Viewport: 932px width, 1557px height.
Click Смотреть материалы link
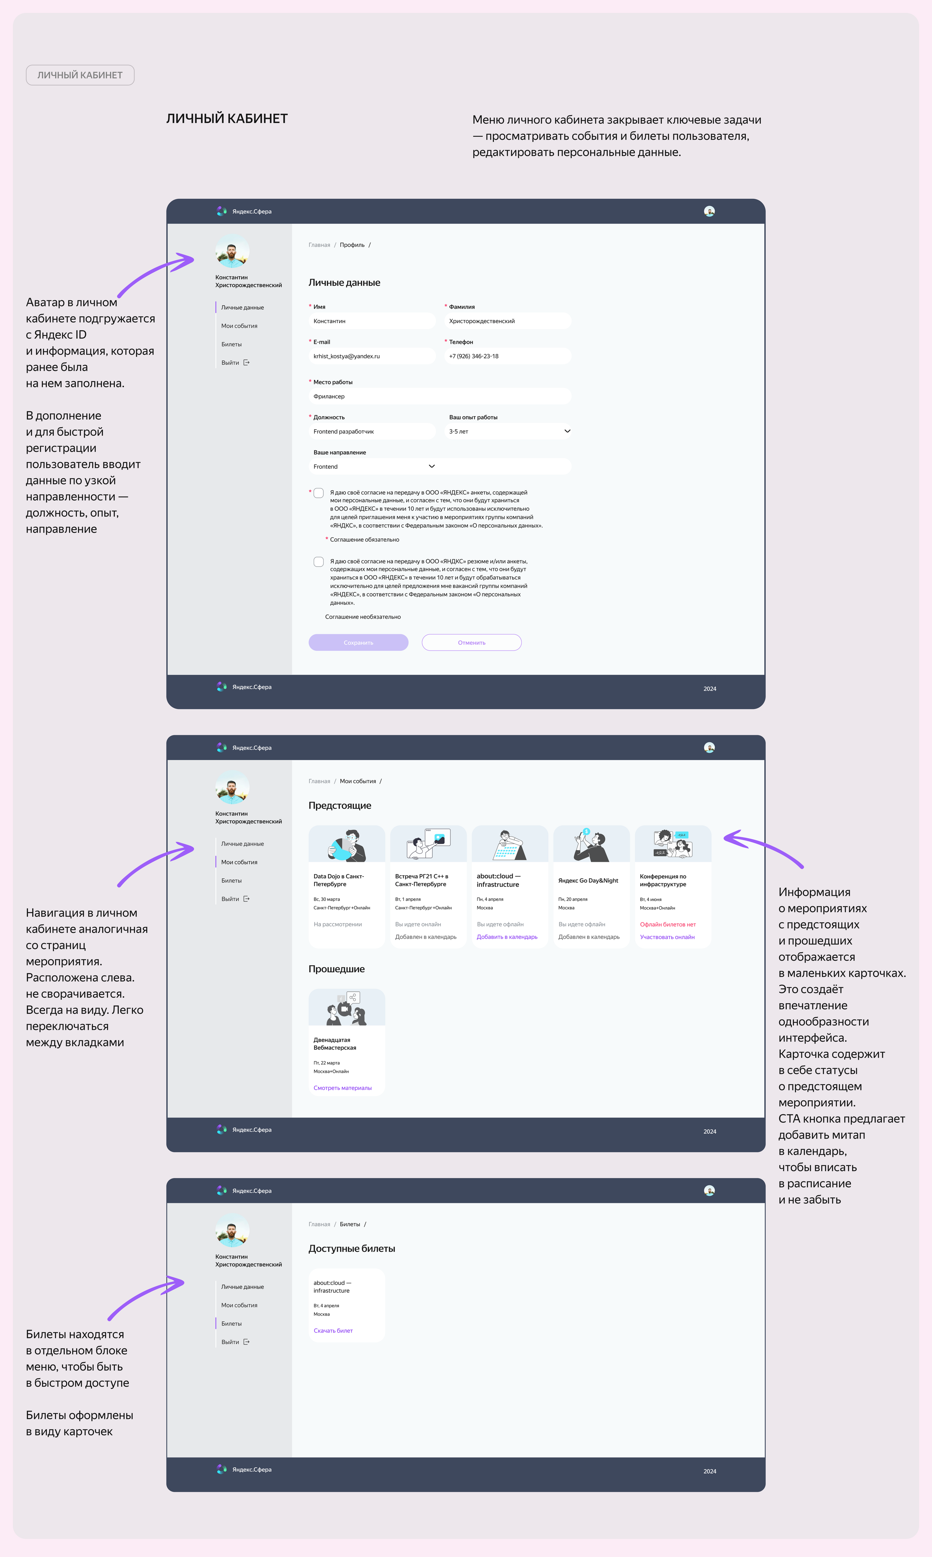[x=342, y=1088]
